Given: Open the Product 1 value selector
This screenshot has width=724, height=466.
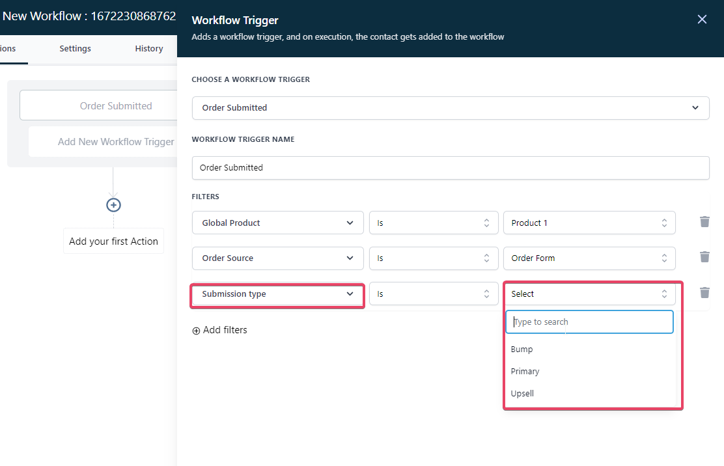Looking at the screenshot, I should (x=589, y=223).
